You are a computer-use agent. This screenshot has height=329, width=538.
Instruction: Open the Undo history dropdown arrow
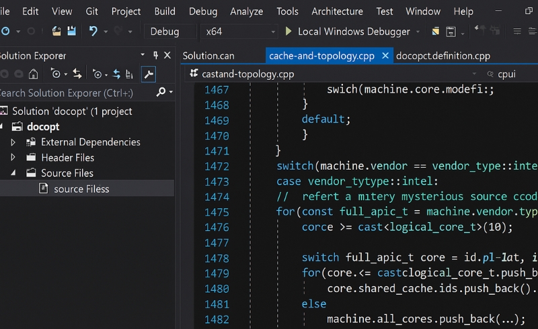(106, 32)
